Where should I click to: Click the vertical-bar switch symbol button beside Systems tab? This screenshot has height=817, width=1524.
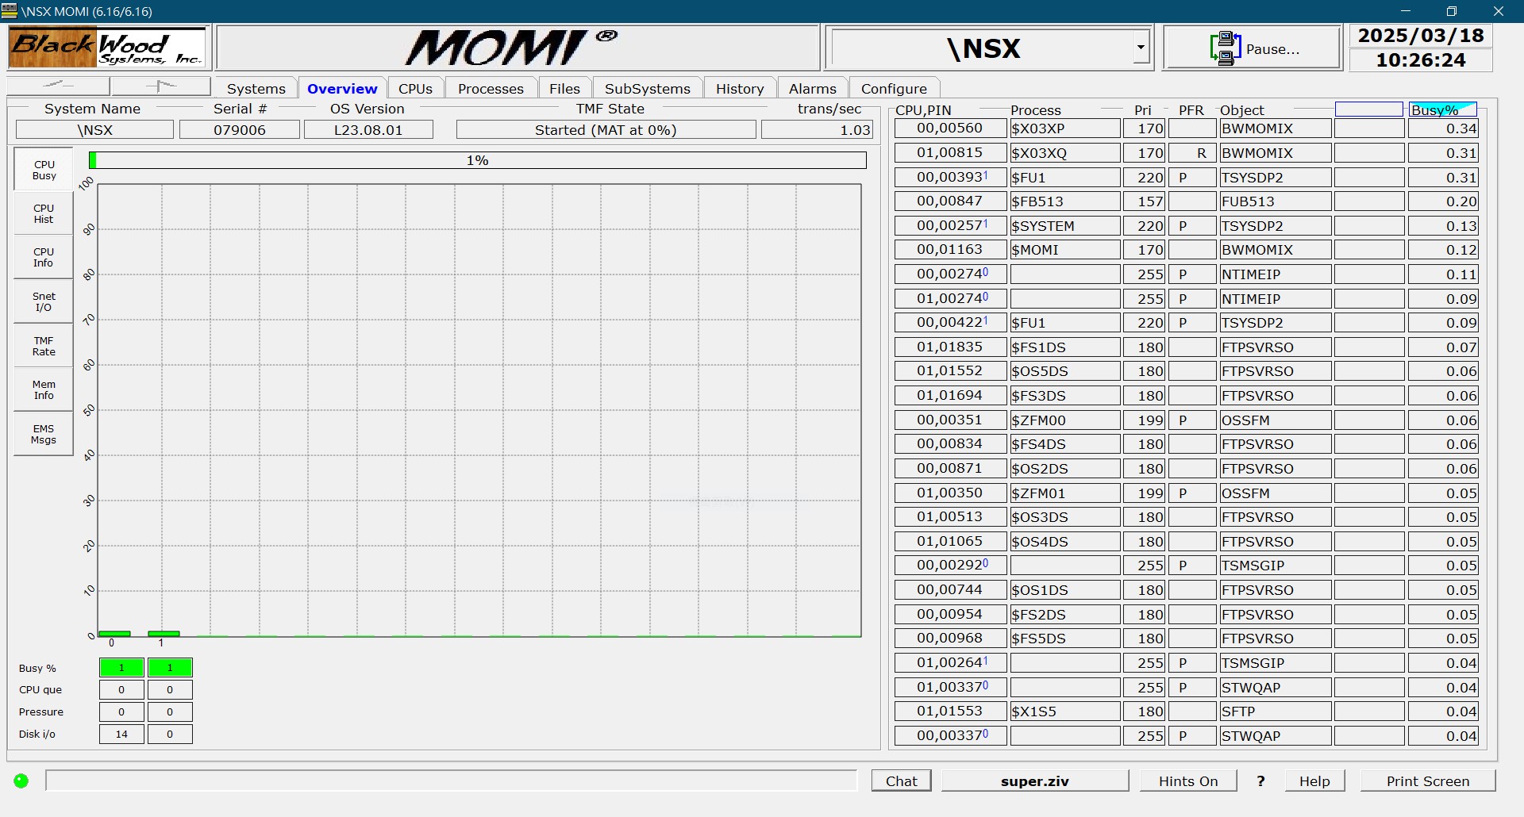161,85
